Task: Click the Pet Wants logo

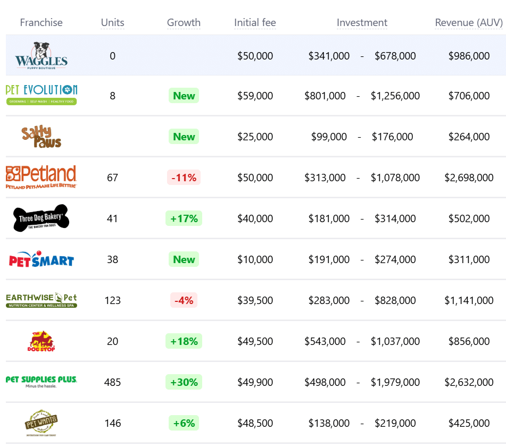Action: [x=42, y=423]
